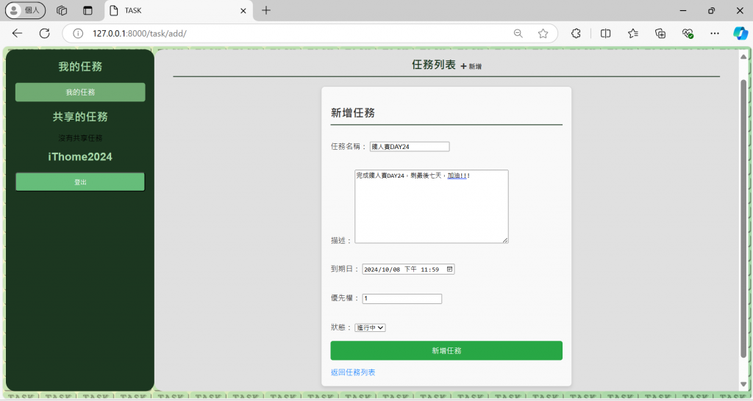This screenshot has height=401, width=753.
Task: Open the 狀態 dropdown
Action: point(370,328)
